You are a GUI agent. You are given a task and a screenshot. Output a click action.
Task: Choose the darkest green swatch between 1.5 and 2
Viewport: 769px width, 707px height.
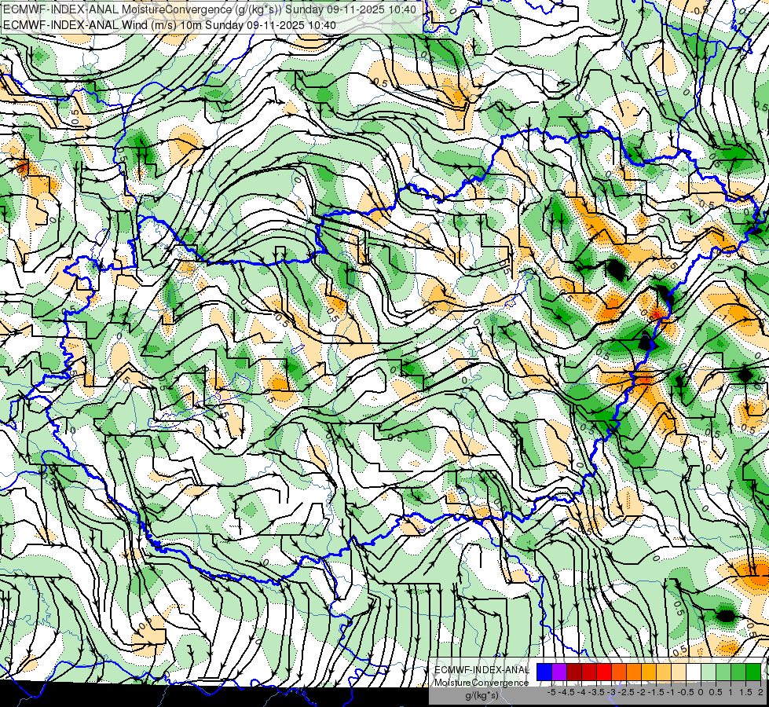point(753,672)
